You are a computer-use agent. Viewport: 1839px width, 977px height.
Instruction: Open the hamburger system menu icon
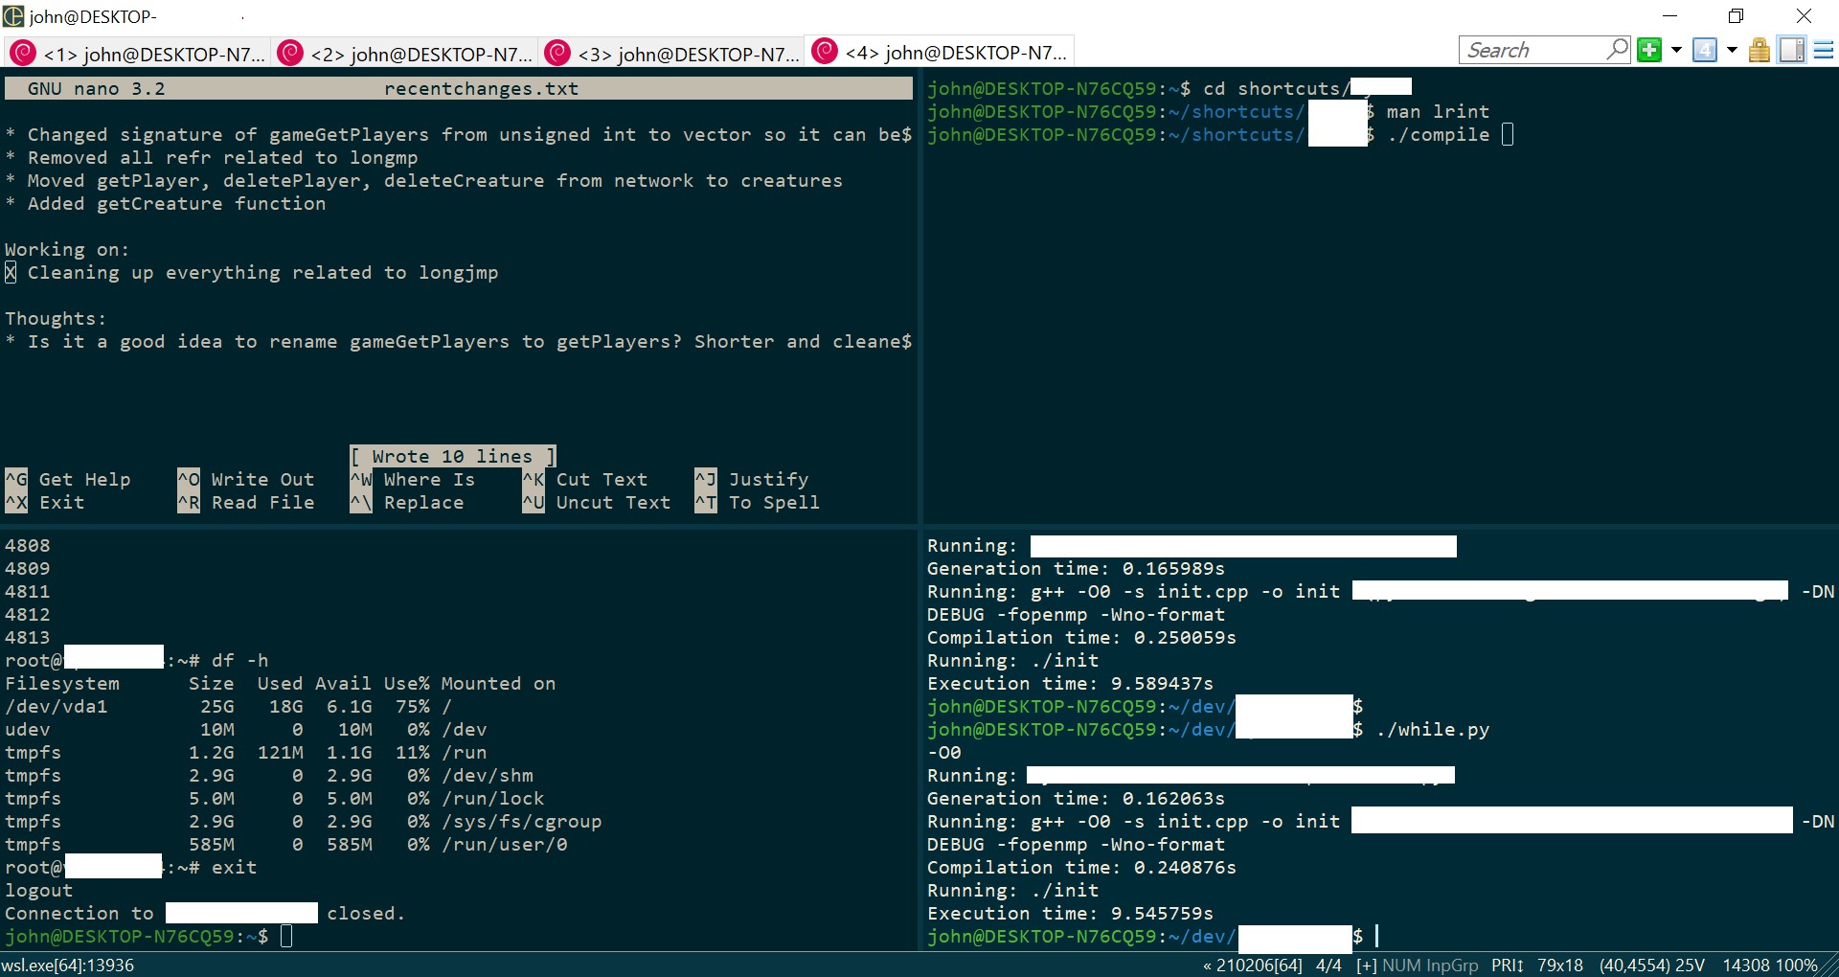pos(1824,50)
